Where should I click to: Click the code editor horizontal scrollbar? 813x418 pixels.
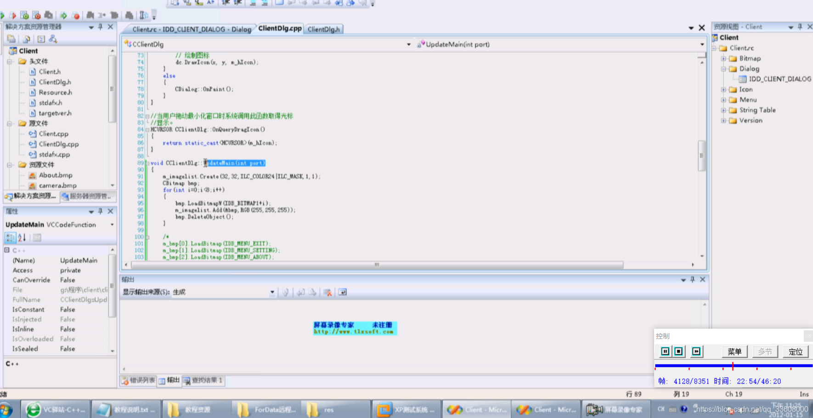coord(377,265)
